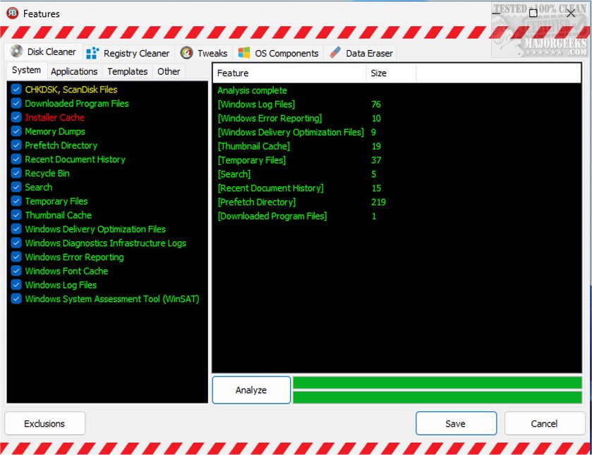Select the Disk Cleaner tab label
Viewport: 592px width, 455px height.
52,51
